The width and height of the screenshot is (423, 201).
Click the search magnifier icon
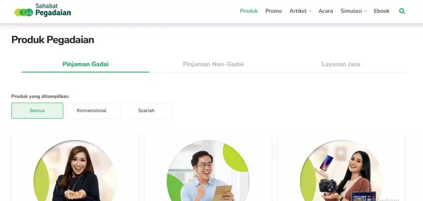coord(402,11)
